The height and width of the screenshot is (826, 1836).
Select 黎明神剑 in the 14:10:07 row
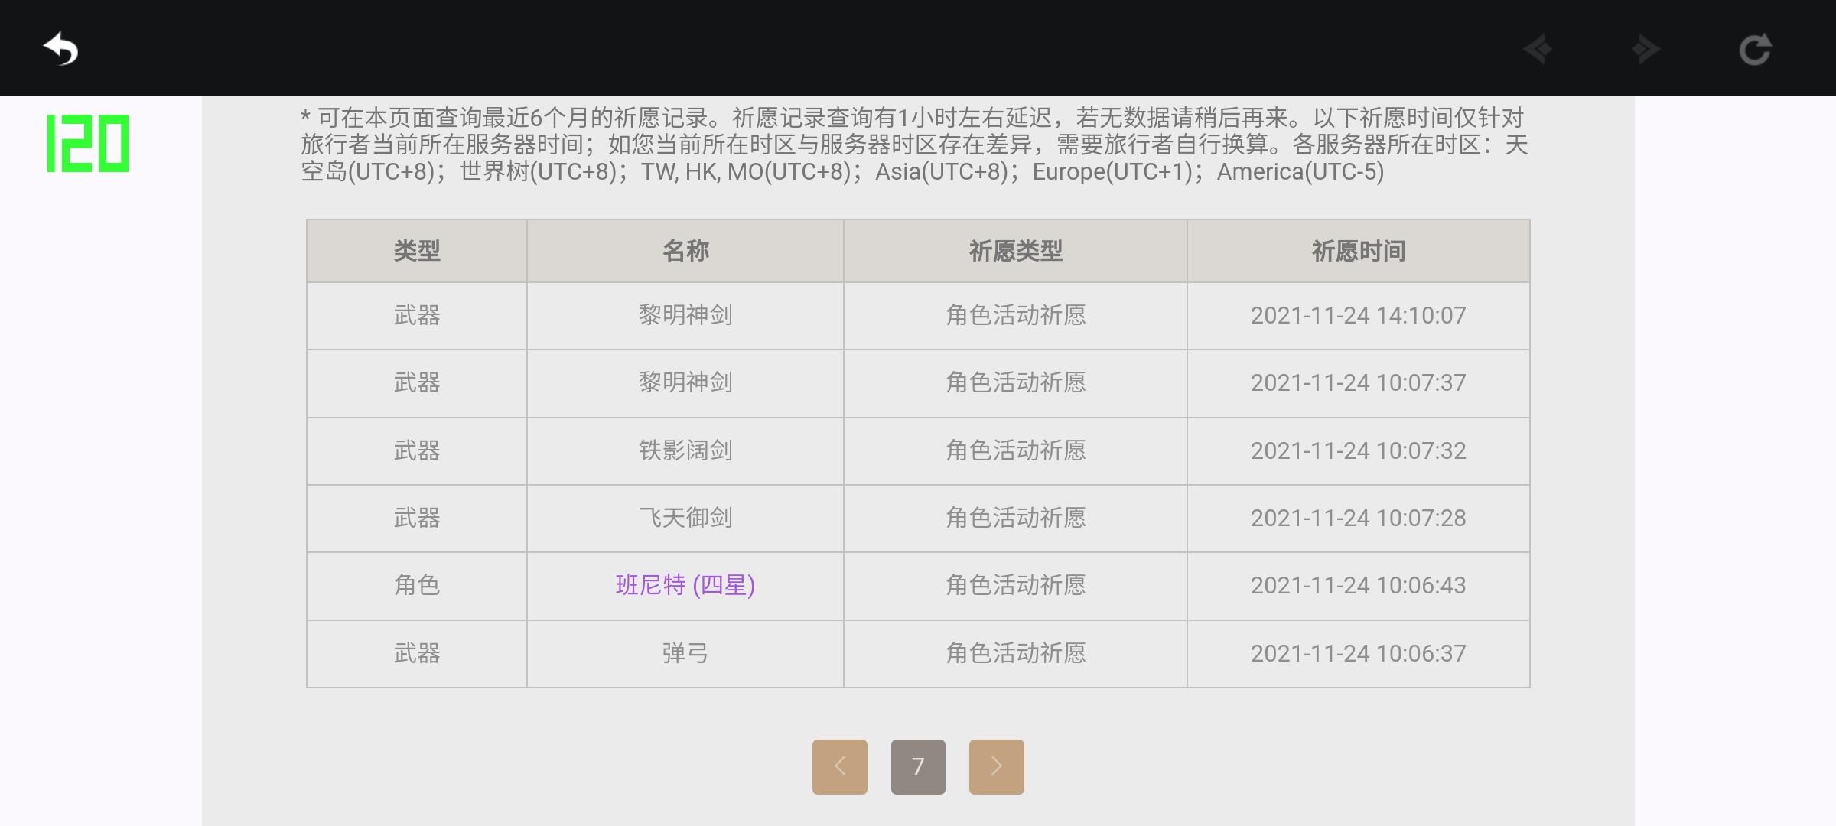(x=685, y=315)
